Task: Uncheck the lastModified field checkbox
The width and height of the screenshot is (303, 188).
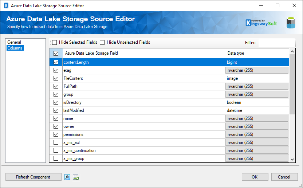Action: (56, 110)
